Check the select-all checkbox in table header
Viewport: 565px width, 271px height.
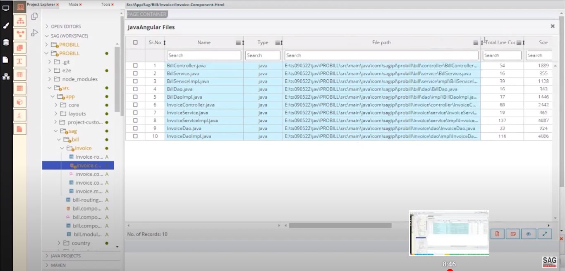tap(135, 43)
